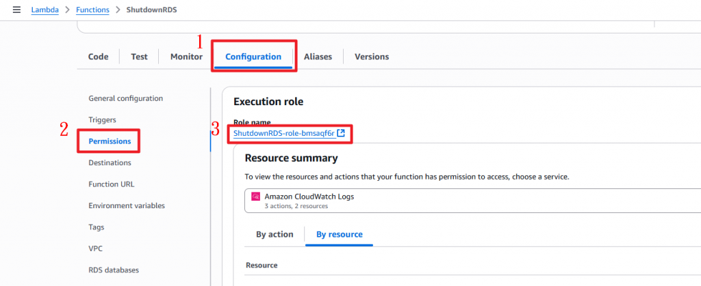Image resolution: width=701 pixels, height=286 pixels.
Task: Select Triggers in the sidebar
Action: (x=103, y=120)
